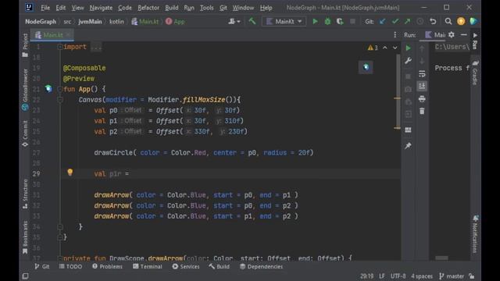Pin the Run tab
Image resolution: width=500 pixels, height=281 pixels.
tap(408, 146)
